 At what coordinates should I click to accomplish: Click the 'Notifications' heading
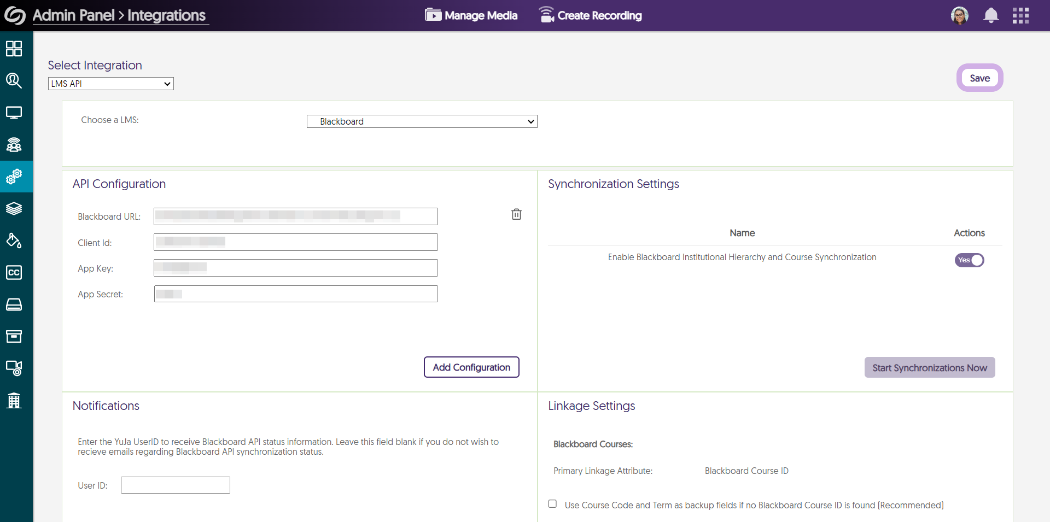106,406
